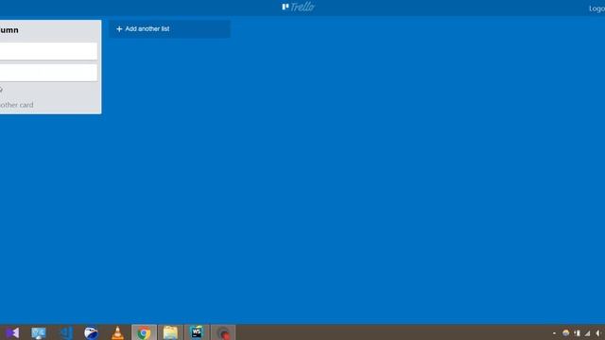Switch to Google Chrome on the taskbar
This screenshot has height=340, width=605.
coord(144,332)
